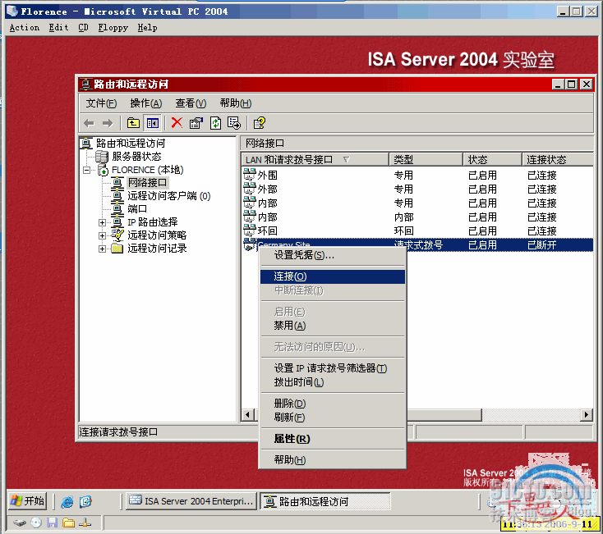603x534 pixels.
Task: Select the 外部 interface row
Action: click(417, 189)
